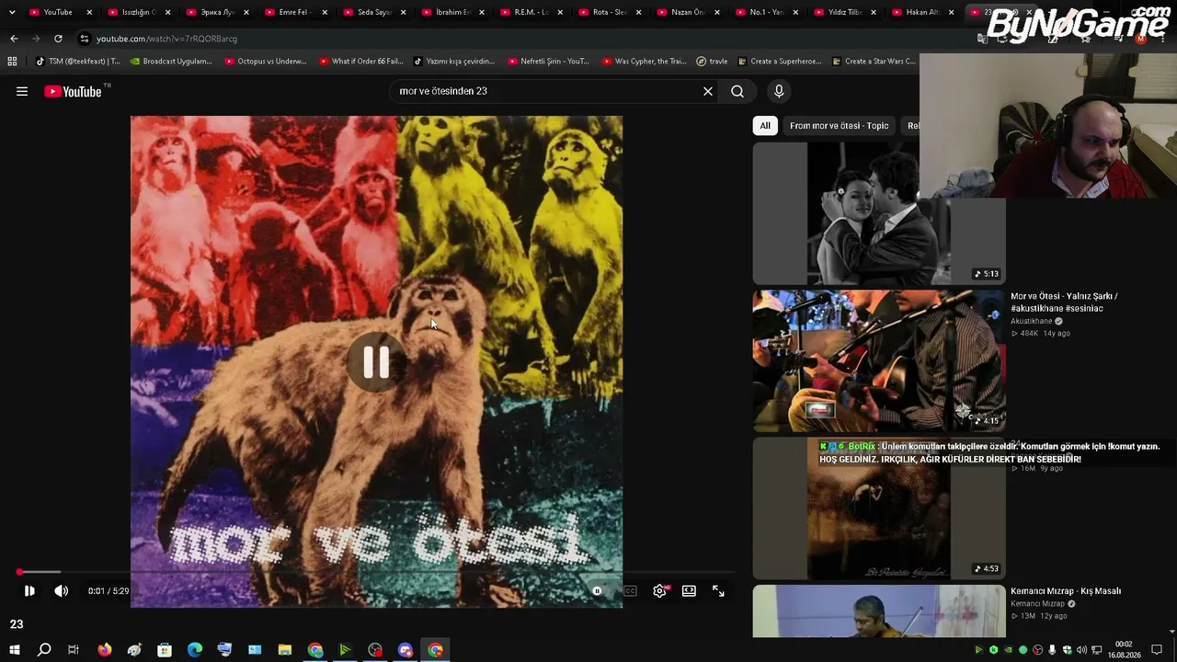Switch to the Yıldız Tilbe tab
Viewport: 1177px width, 662px height.
click(x=843, y=12)
